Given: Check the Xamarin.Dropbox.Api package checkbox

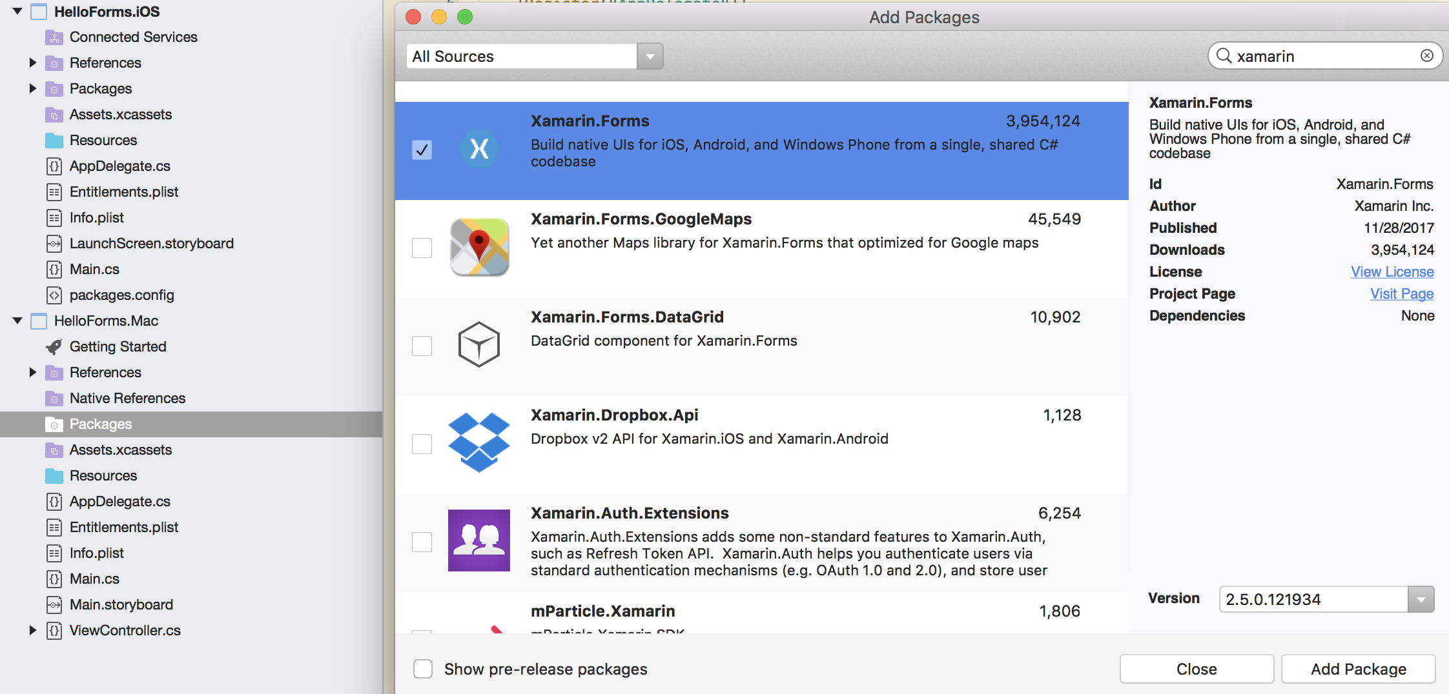Looking at the screenshot, I should (422, 444).
